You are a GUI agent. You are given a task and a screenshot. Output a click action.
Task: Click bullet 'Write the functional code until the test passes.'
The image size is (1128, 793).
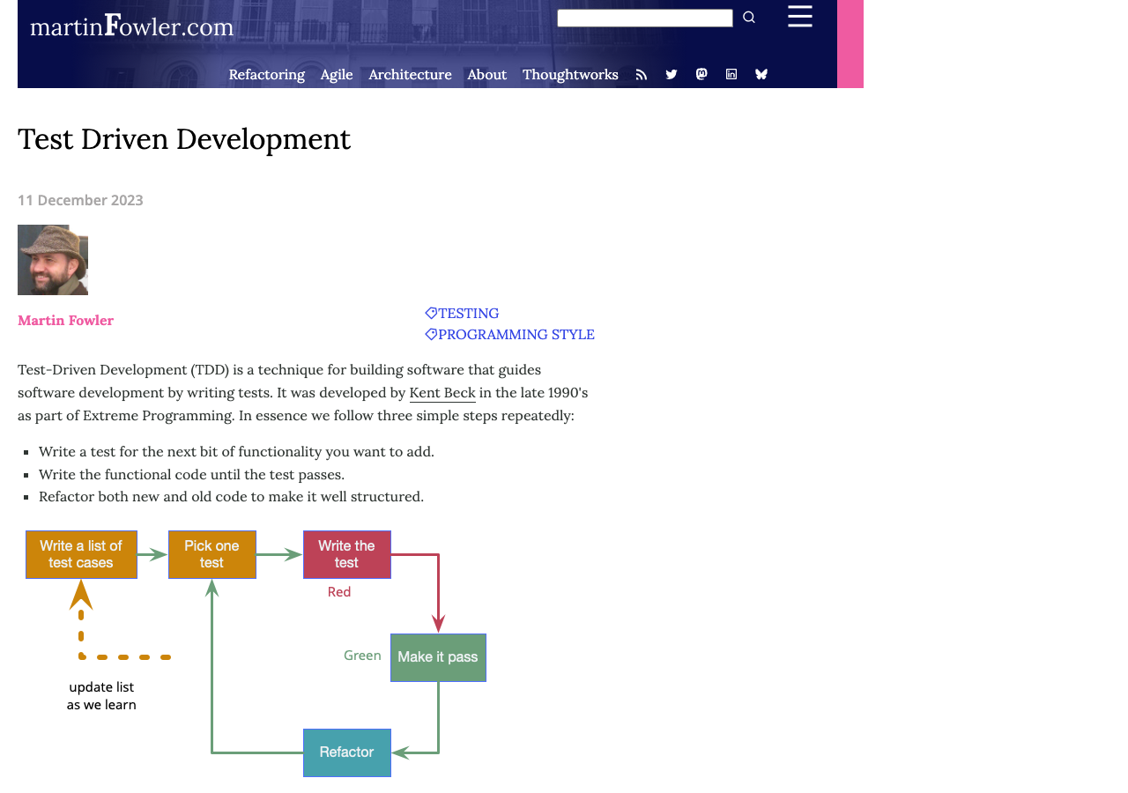point(191,474)
